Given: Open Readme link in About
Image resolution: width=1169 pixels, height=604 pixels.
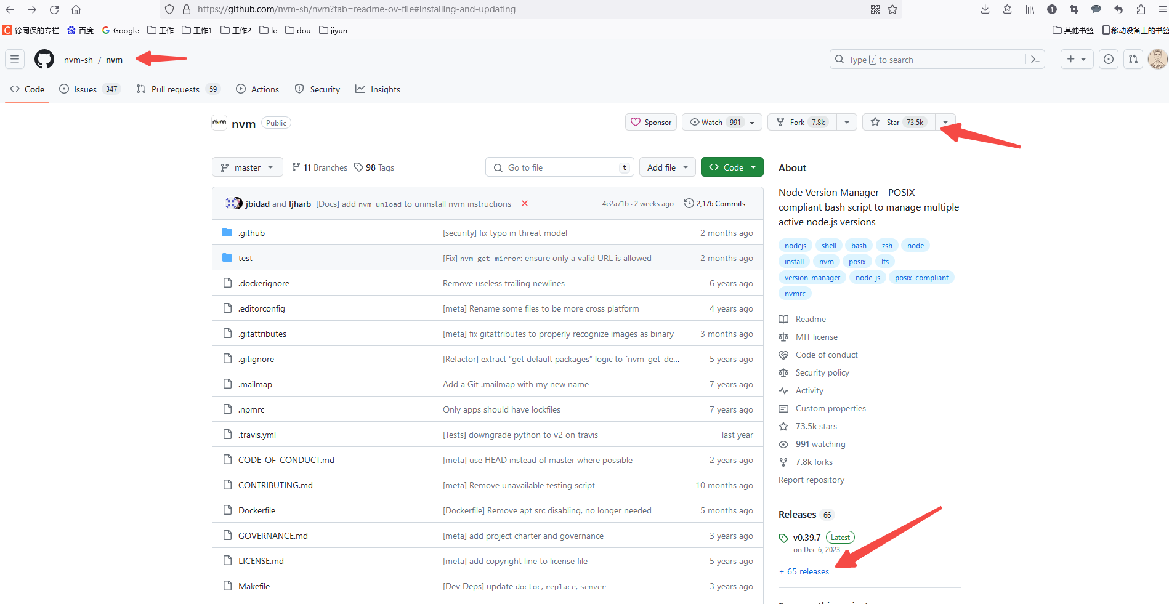Looking at the screenshot, I should (803, 319).
